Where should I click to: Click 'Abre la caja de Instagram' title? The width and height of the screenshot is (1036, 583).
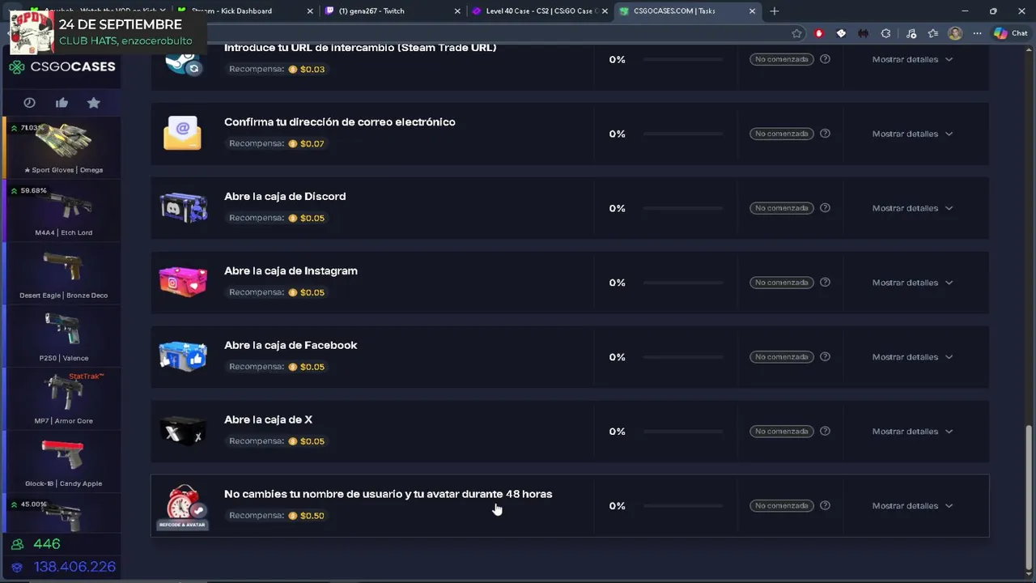(x=291, y=270)
